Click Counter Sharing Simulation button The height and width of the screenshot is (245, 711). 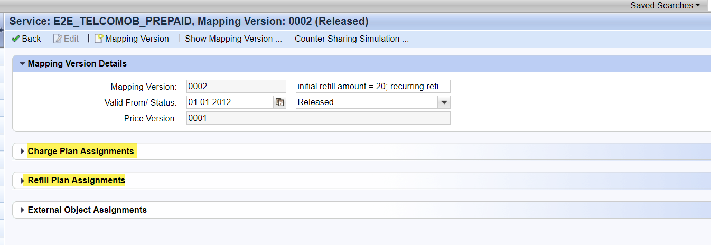tap(352, 39)
